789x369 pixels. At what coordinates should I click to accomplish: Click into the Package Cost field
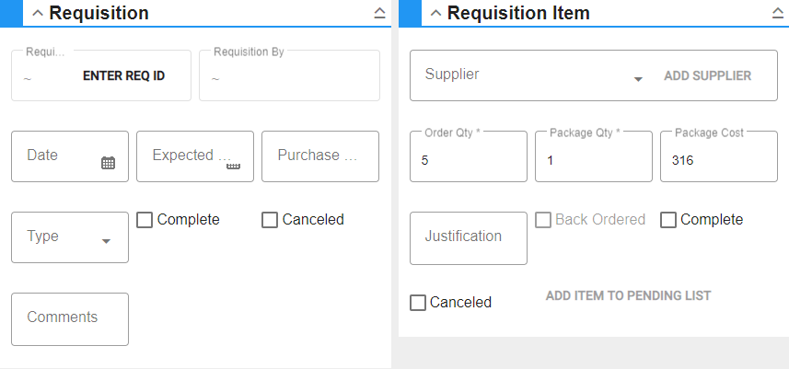click(x=719, y=156)
